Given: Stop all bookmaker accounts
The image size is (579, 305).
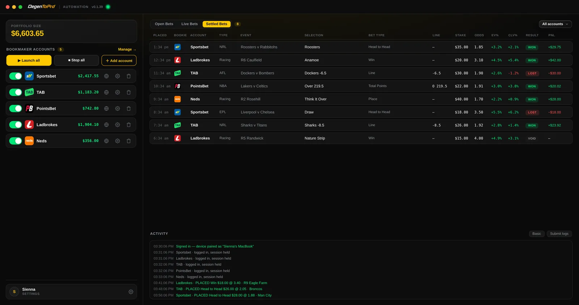Looking at the screenshot, I should click(76, 60).
